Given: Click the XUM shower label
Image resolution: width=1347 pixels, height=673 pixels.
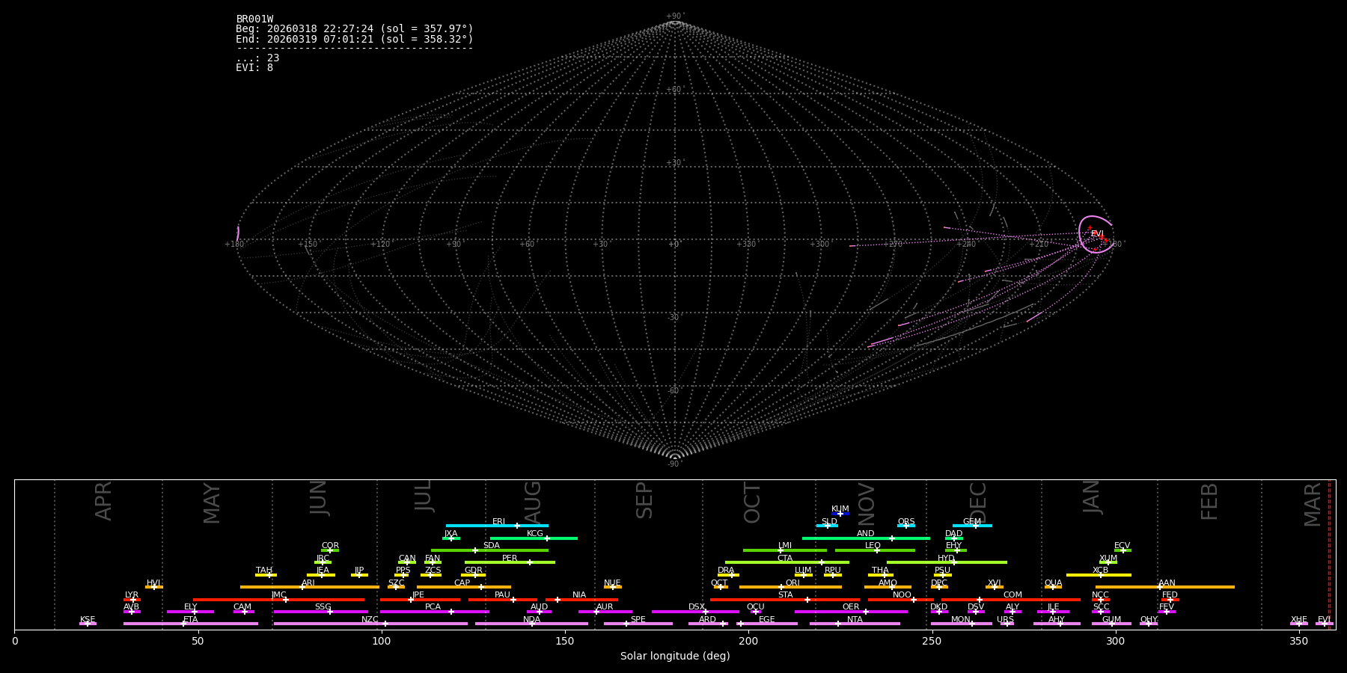Looking at the screenshot, I should (1108, 559).
